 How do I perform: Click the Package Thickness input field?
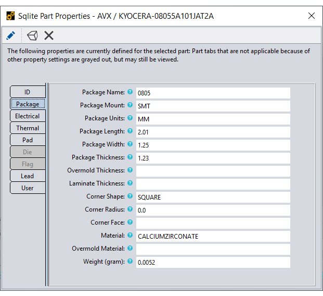pos(213,158)
